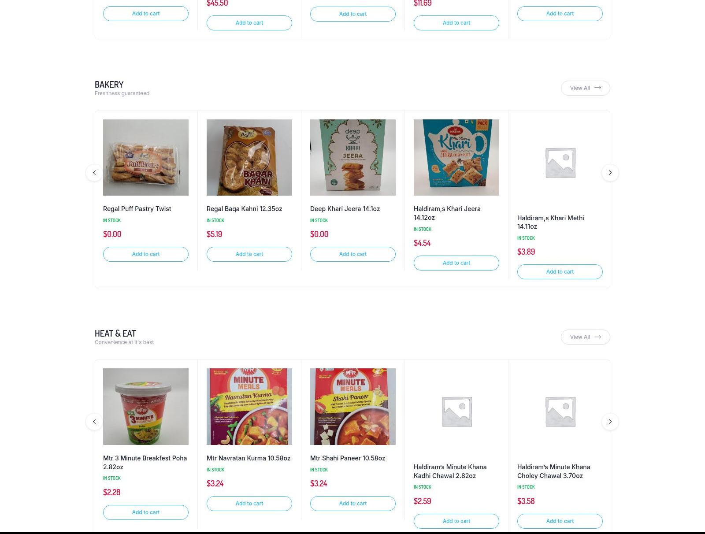Click the Heat & Eat carousel next arrow
This screenshot has width=705, height=534.
[610, 422]
